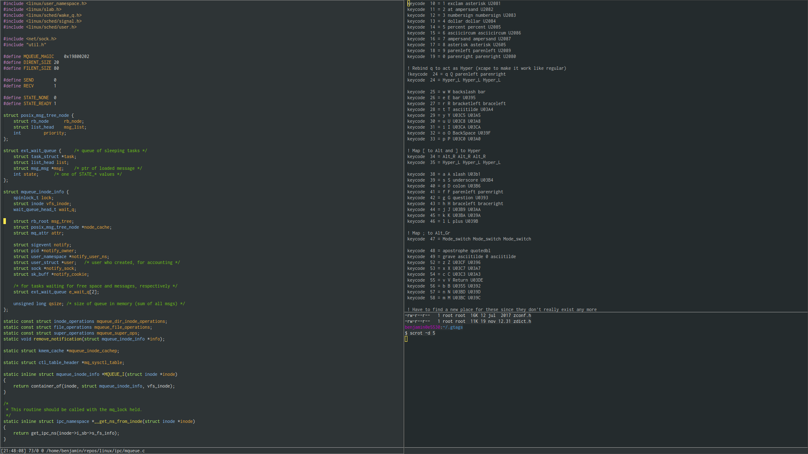Click the 'keycode 47 = Mode_switch' line
This screenshot has width=808, height=454.
pyautogui.click(x=469, y=239)
